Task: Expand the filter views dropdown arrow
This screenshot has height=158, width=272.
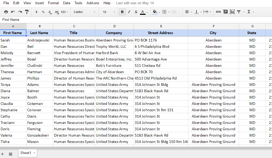Action: click(244, 12)
